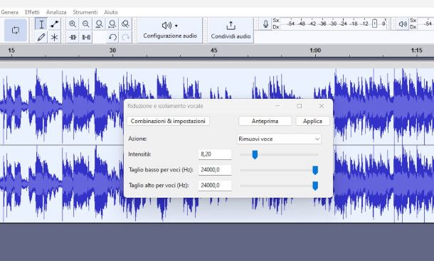Click the 45 mark on the timeline ruler
Viewport: 434px width, 261px height.
(x=214, y=50)
